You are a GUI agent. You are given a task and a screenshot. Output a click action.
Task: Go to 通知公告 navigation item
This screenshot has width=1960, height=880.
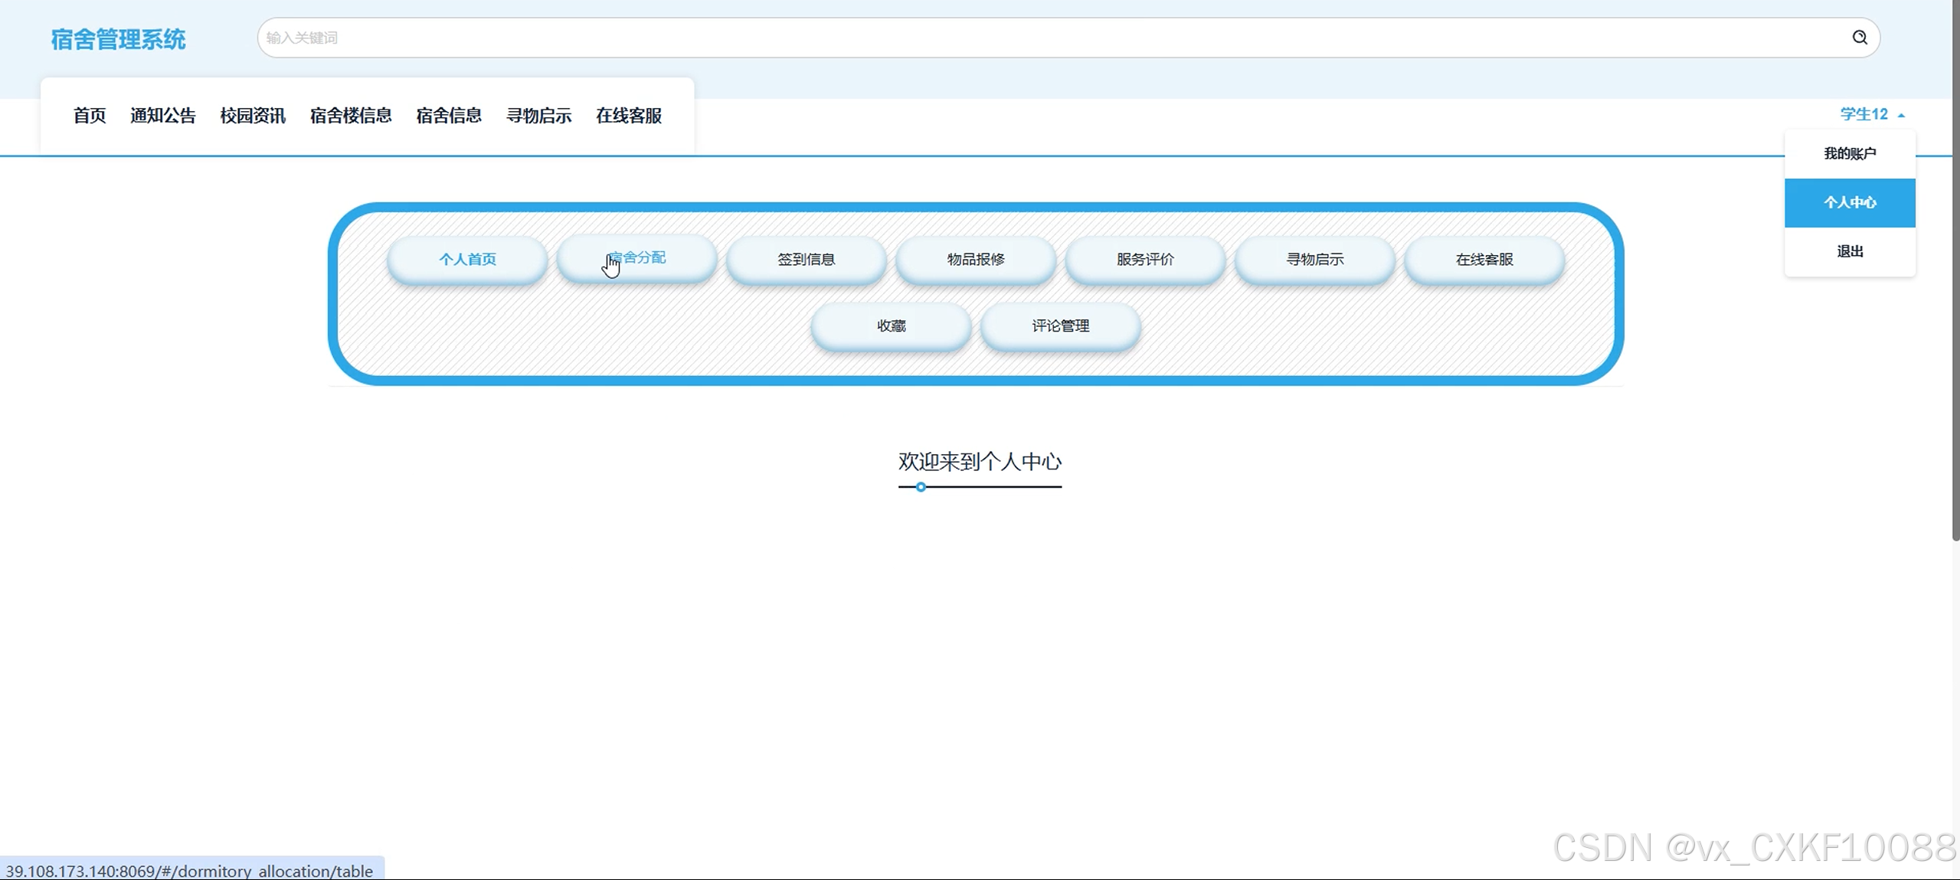pos(162,116)
